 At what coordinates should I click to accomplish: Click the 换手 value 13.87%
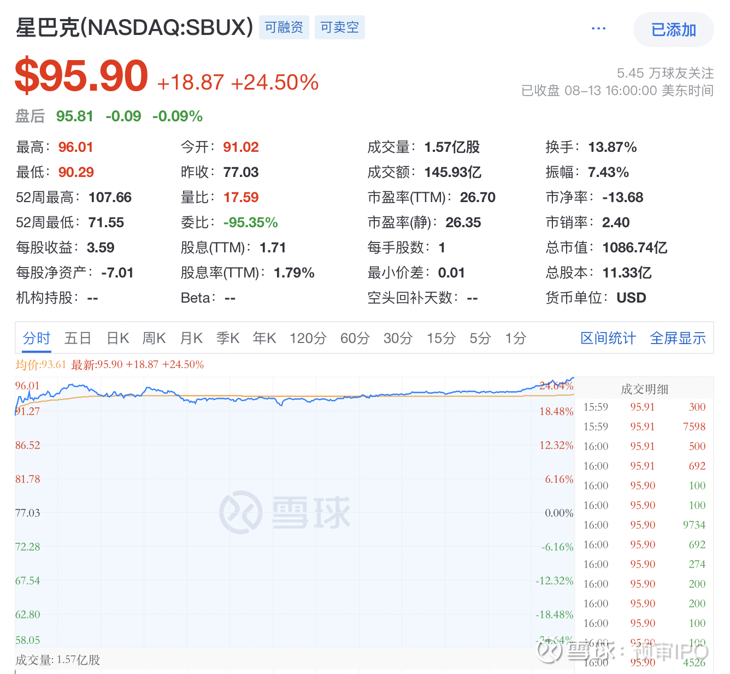tap(613, 147)
